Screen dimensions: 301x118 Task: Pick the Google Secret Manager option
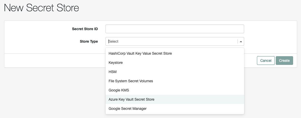pyautogui.click(x=128, y=109)
